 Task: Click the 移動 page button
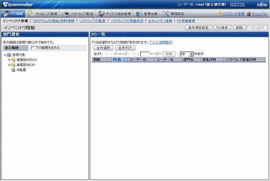(169, 54)
